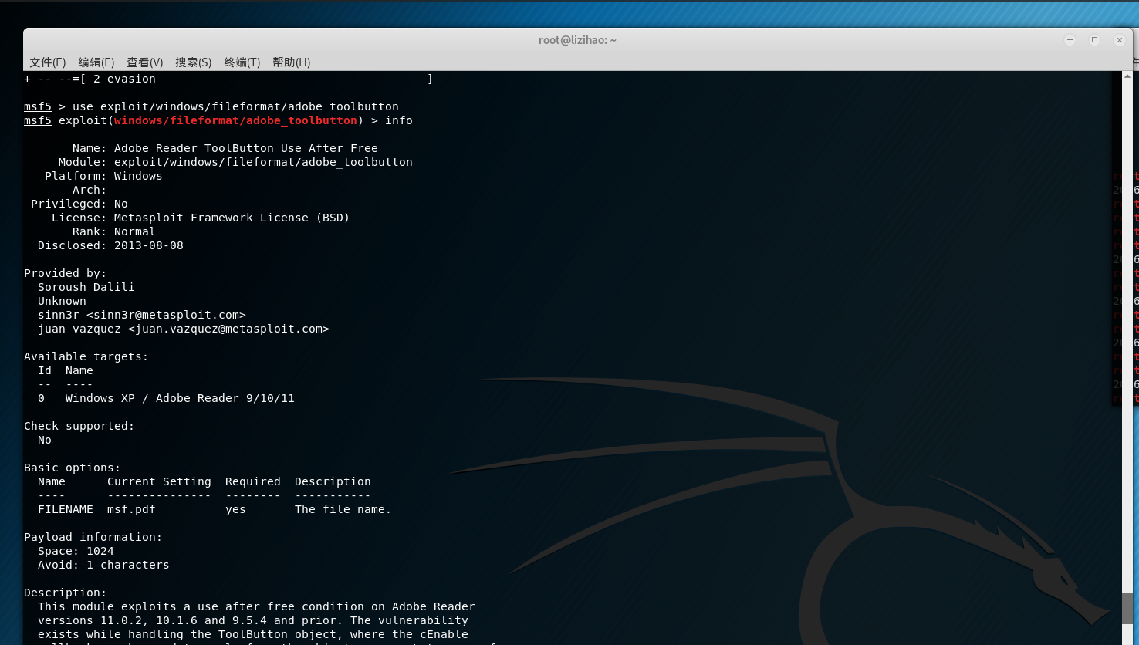Close the root@lizihao terminal window
This screenshot has height=645, width=1139.
(1119, 40)
